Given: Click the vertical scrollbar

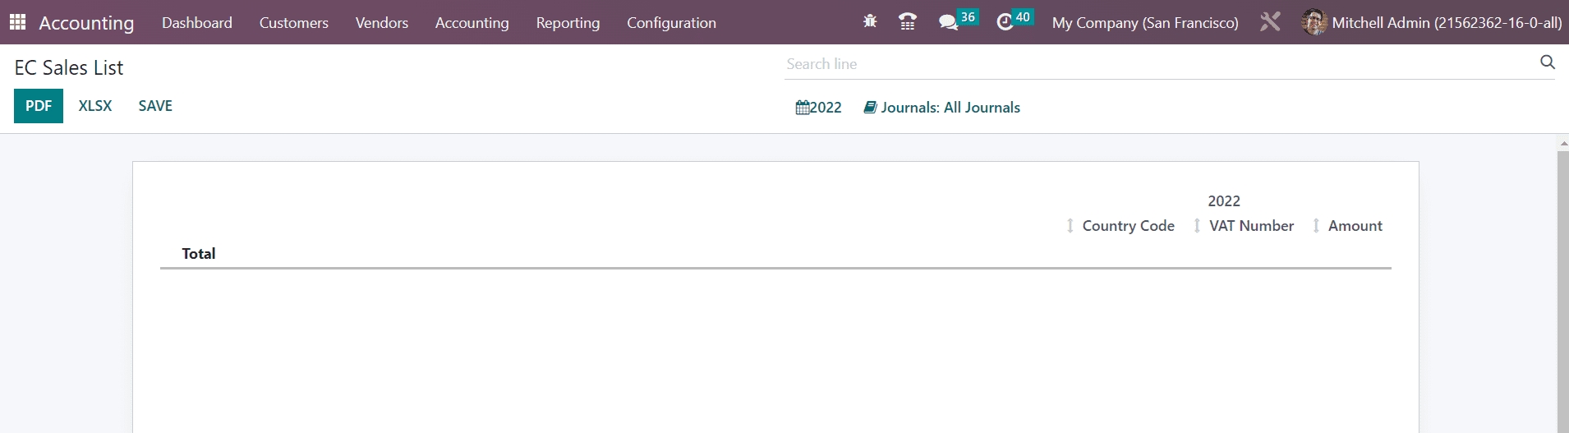Looking at the screenshot, I should 1562,288.
